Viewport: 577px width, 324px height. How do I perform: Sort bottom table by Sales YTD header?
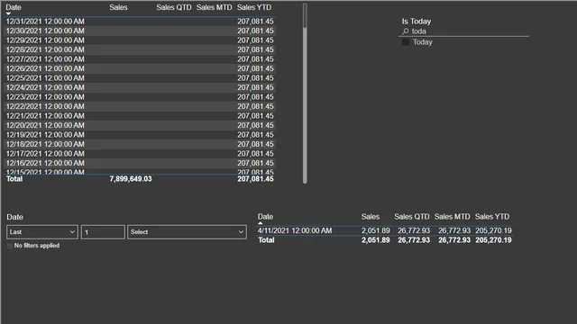(x=492, y=217)
